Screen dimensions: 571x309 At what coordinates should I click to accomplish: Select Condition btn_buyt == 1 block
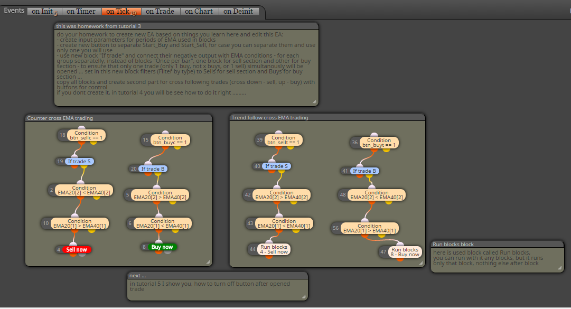(x=379, y=143)
